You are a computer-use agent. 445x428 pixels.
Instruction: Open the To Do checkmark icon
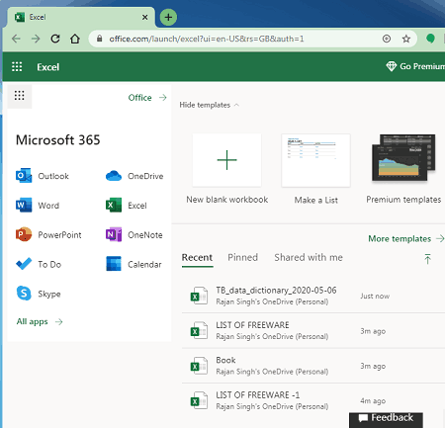click(24, 264)
